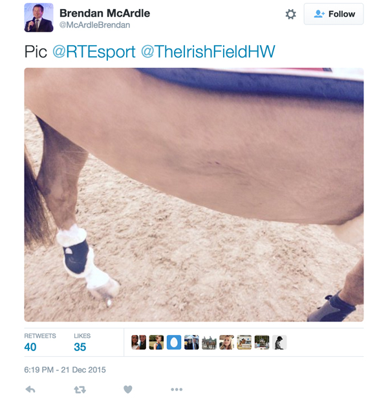This screenshot has width=388, height=404.
Task: Open Brendan McArdle's profile picture
Action: [39, 17]
